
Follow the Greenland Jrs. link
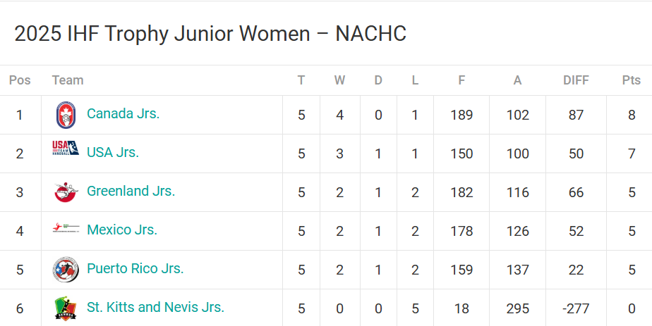pos(131,191)
